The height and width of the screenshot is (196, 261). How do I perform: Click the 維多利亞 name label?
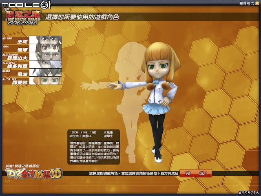pos(17,66)
